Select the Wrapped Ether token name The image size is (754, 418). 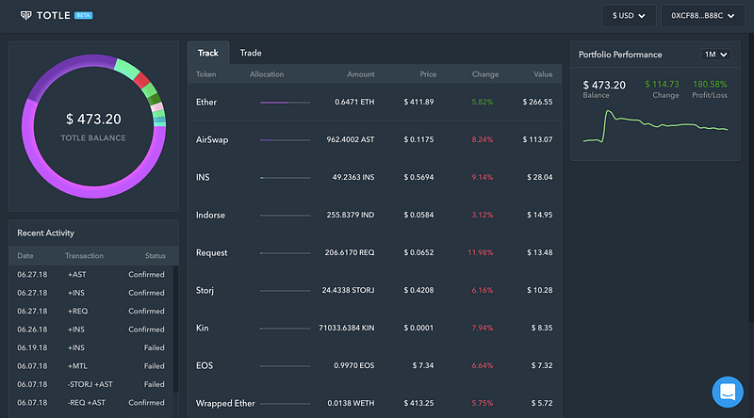pos(225,403)
